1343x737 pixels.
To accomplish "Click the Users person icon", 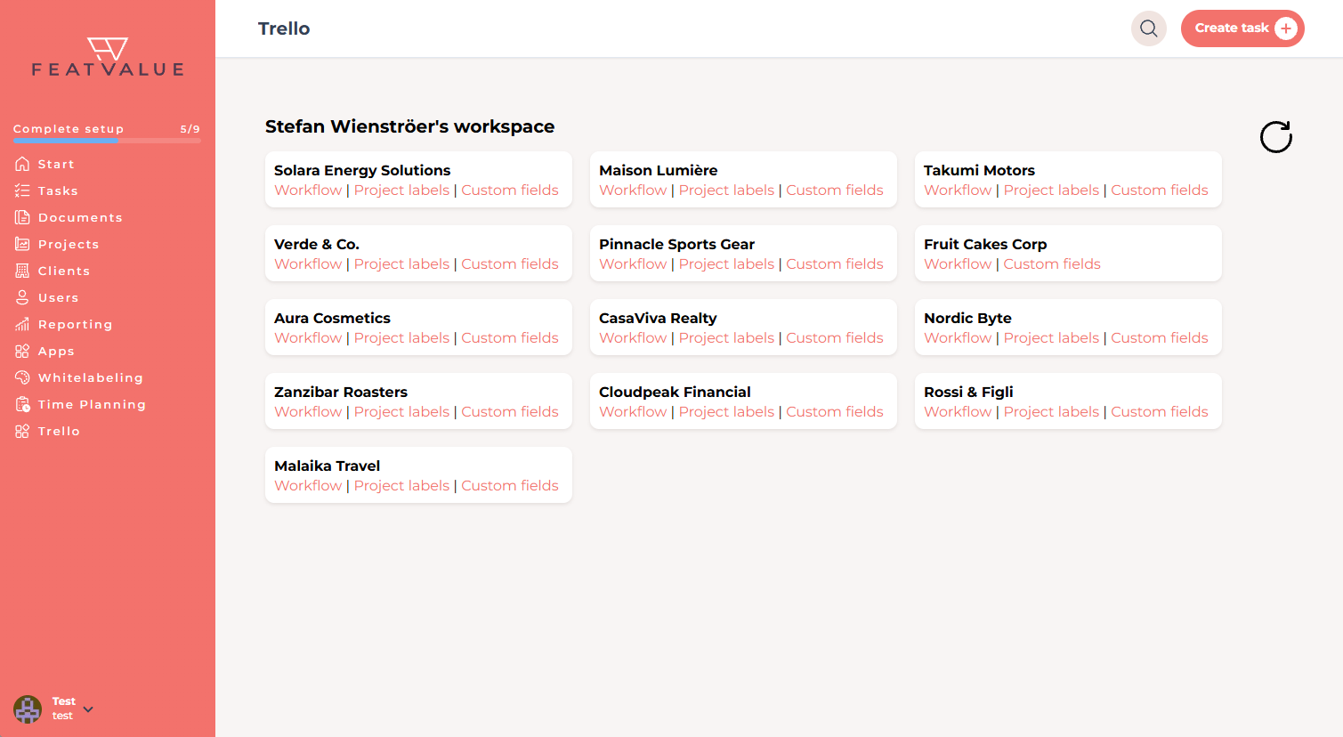I will (22, 297).
